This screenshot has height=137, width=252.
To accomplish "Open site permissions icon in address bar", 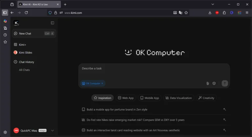I will (x=61, y=13).
